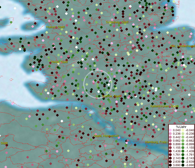Select the legend value -2.143
This screenshot has width=195, height=168.
coord(190,158)
